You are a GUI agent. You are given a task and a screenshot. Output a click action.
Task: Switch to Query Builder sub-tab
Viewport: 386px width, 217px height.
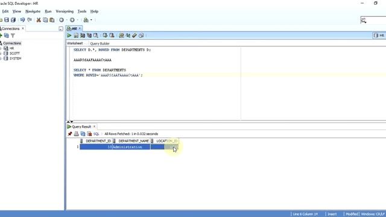[100, 43]
